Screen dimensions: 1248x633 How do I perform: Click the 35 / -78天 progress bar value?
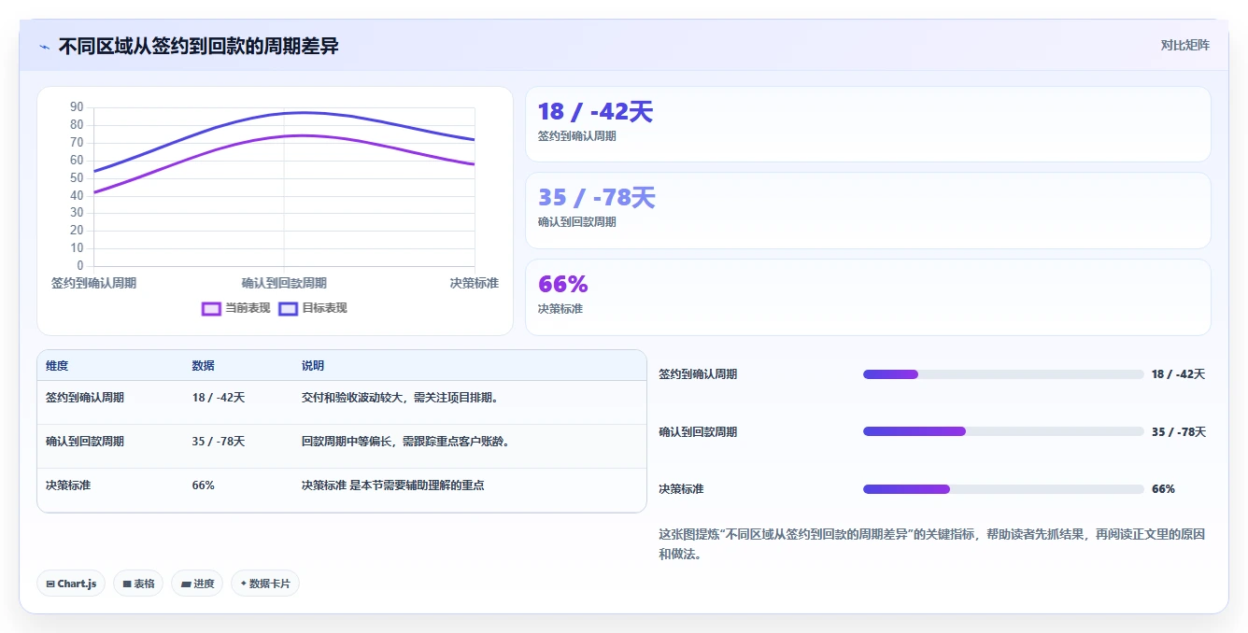click(1179, 432)
